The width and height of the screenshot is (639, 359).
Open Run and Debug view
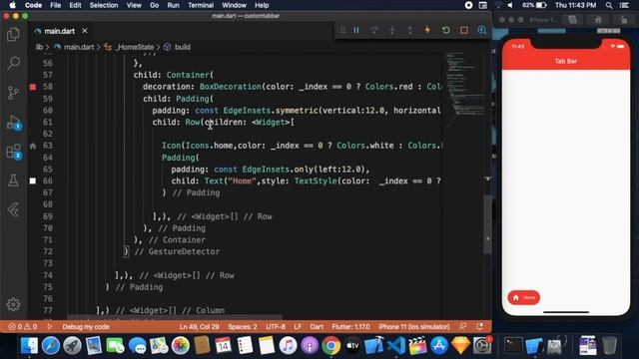pos(13,122)
